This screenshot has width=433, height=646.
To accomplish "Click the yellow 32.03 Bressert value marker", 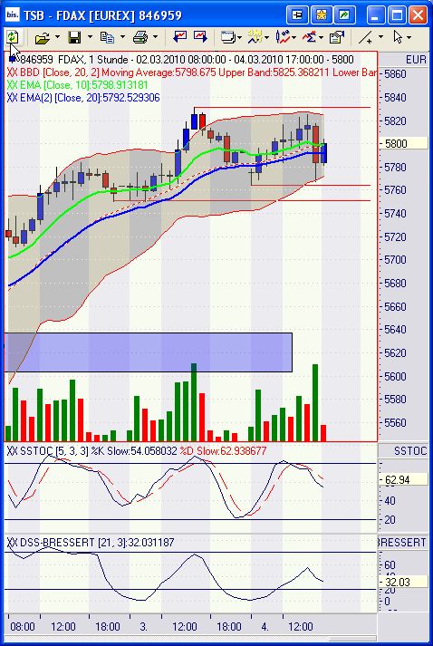I will 402,582.
